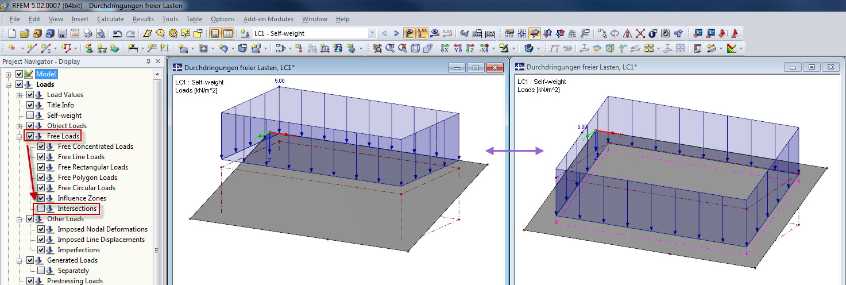Collapse the Other Loads node
Viewport: 846px width, 285px height.
pos(19,219)
